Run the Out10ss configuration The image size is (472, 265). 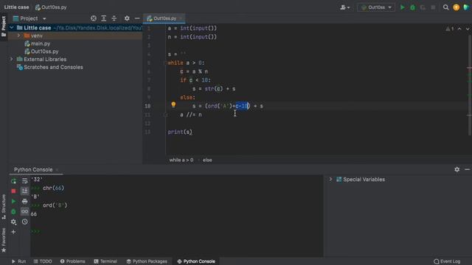click(x=402, y=7)
